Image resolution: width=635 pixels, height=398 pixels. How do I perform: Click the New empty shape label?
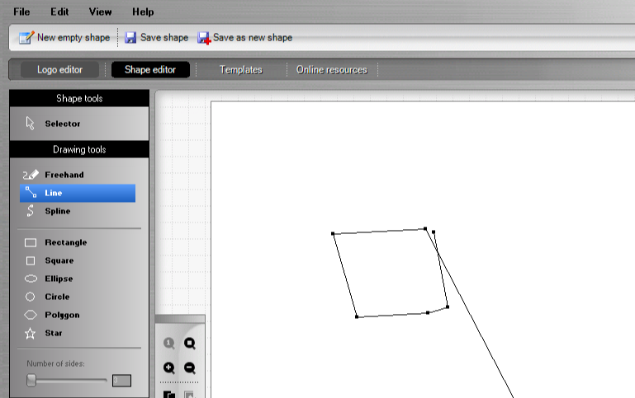coord(73,38)
